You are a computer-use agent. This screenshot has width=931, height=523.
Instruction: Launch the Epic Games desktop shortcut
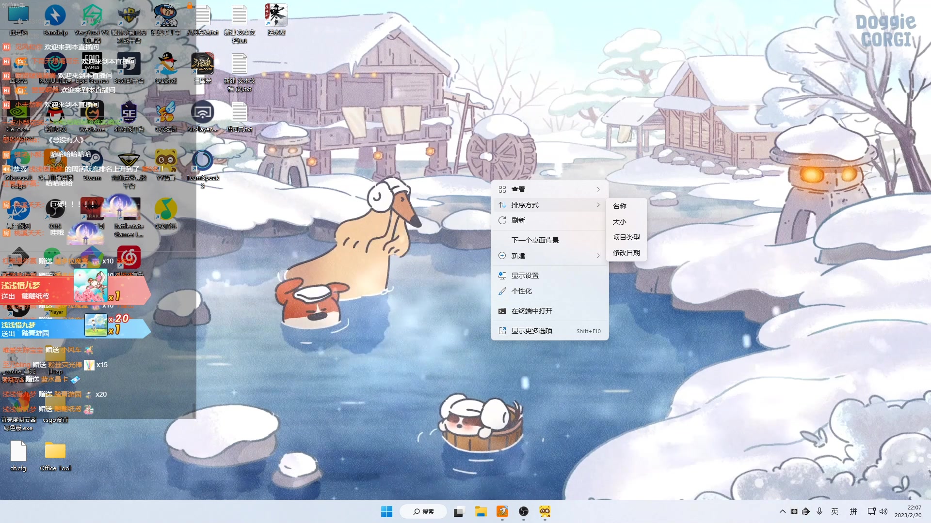click(92, 68)
